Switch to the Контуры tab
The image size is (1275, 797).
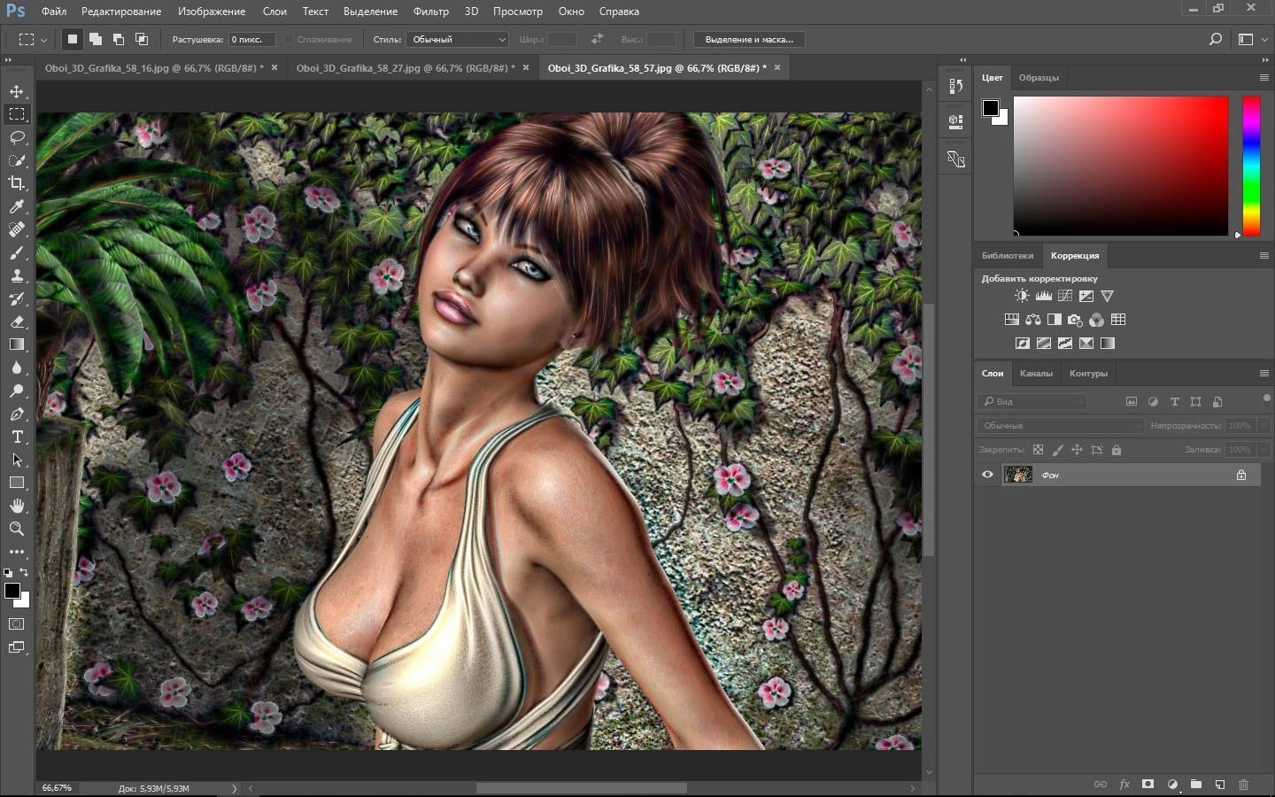tap(1088, 373)
